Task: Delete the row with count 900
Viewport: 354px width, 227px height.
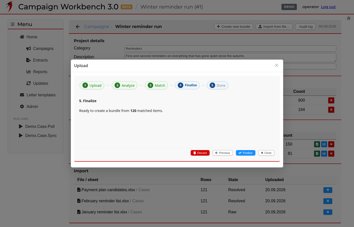Action: point(331,100)
